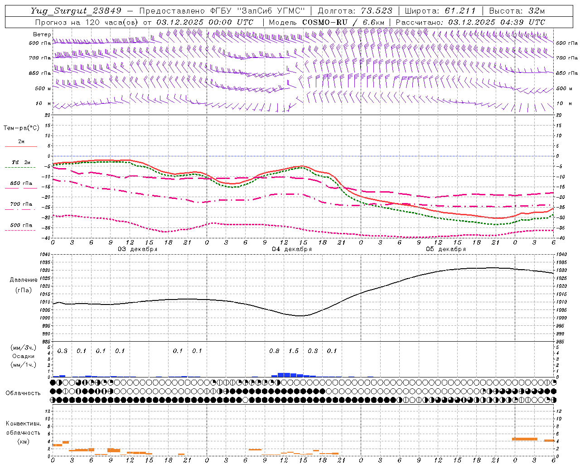The width and height of the screenshot is (580, 464).
Task: Click the Давление panel label
Action: [23, 280]
